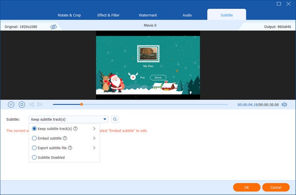Image resolution: width=296 pixels, height=195 pixels.
Task: Open help for Embed subtitle option
Action: 65,138
